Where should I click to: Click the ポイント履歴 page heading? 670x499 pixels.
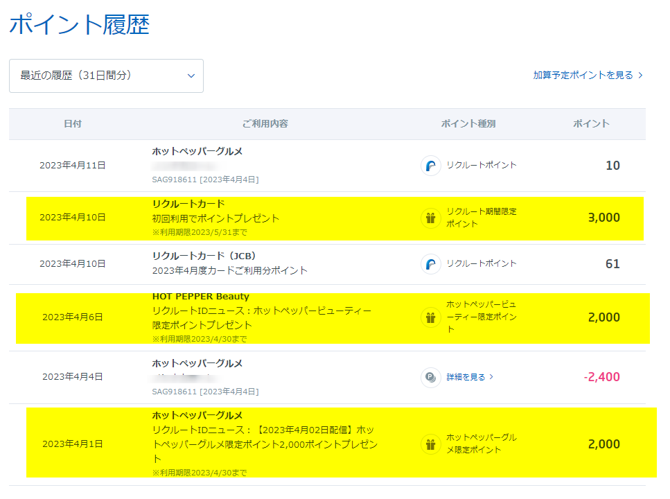pyautogui.click(x=79, y=25)
